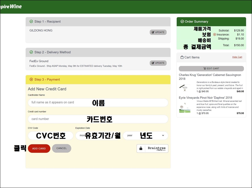Screen dimensions: 252x188
Task: Click the 'Add New Credit Card' heading
Action: point(47,89)
